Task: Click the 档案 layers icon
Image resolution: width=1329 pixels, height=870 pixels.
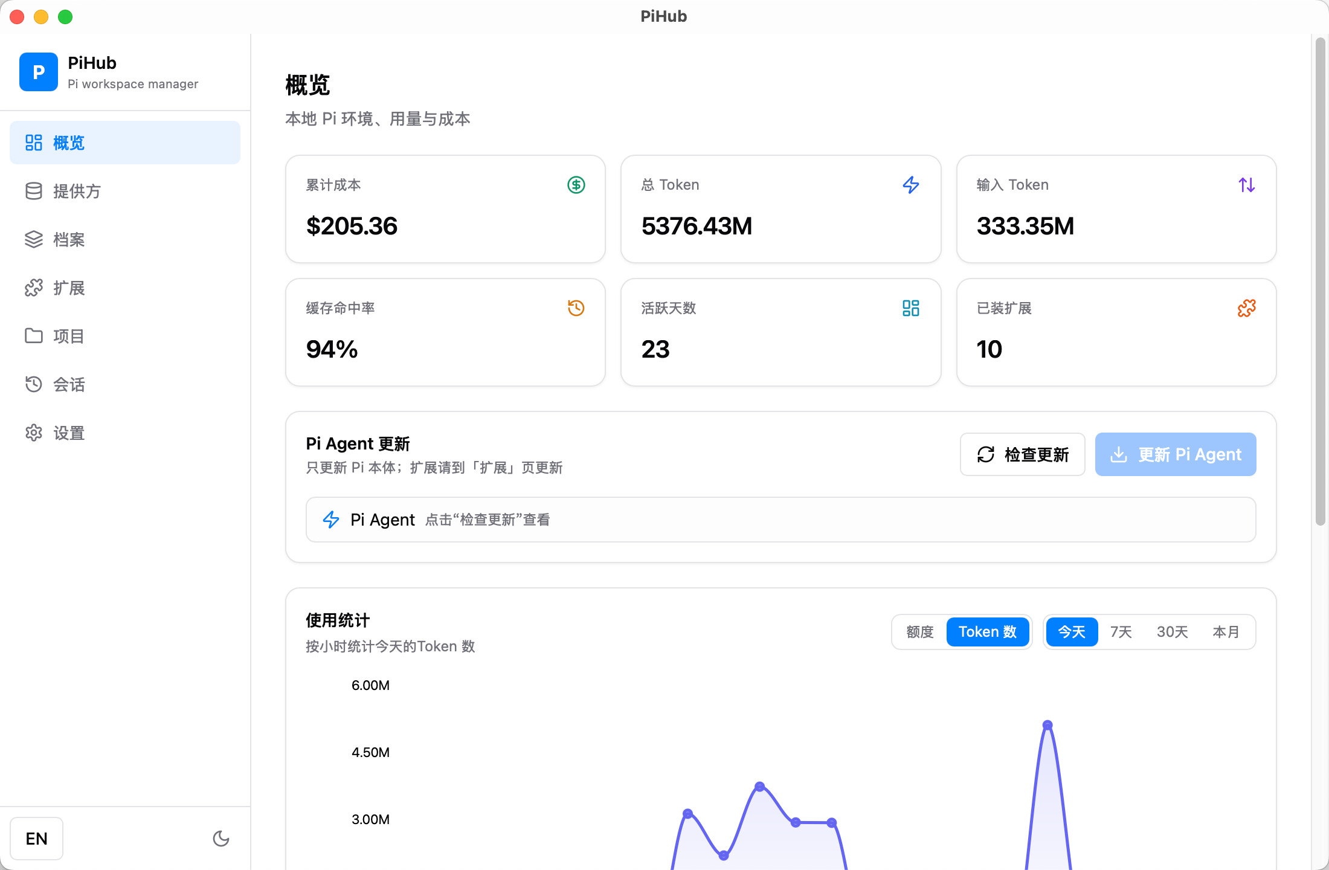Action: click(x=34, y=239)
